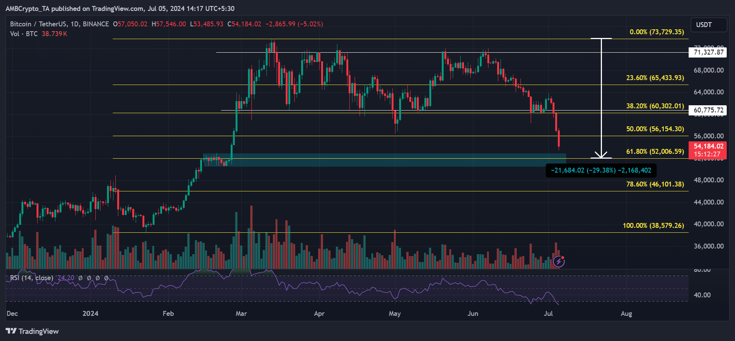Click 48,000.00 on the price axis
735x341 pixels.
(709, 180)
